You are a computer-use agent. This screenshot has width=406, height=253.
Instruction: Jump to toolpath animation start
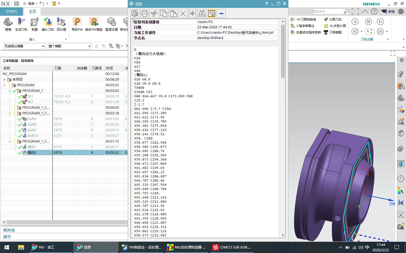pos(355,31)
